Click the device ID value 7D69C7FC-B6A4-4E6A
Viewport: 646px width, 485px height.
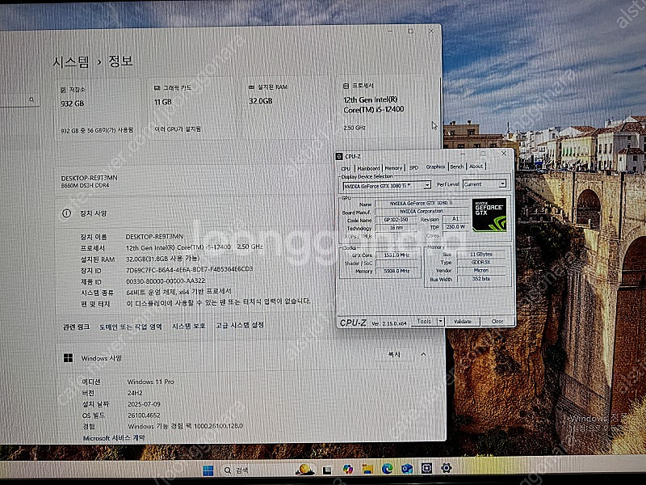189,269
